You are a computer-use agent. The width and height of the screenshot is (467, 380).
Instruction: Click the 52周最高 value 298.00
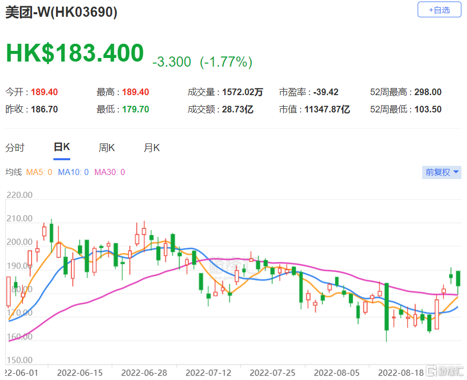coord(428,92)
